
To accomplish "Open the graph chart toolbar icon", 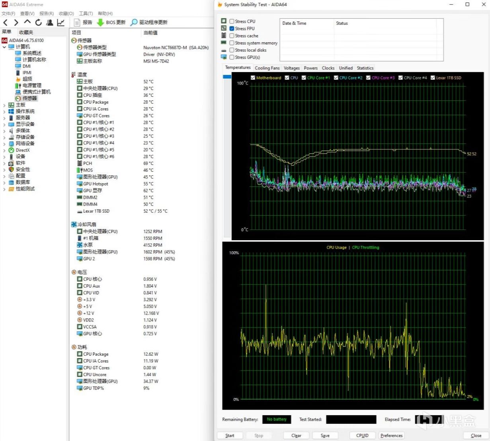I will pos(61,23).
